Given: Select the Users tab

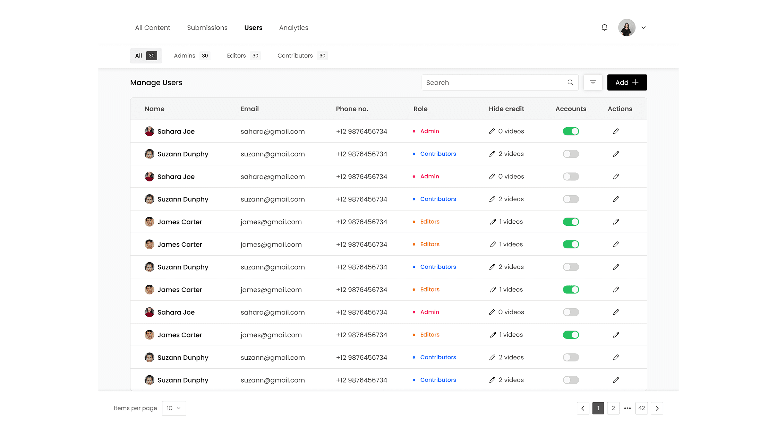Looking at the screenshot, I should pyautogui.click(x=253, y=28).
